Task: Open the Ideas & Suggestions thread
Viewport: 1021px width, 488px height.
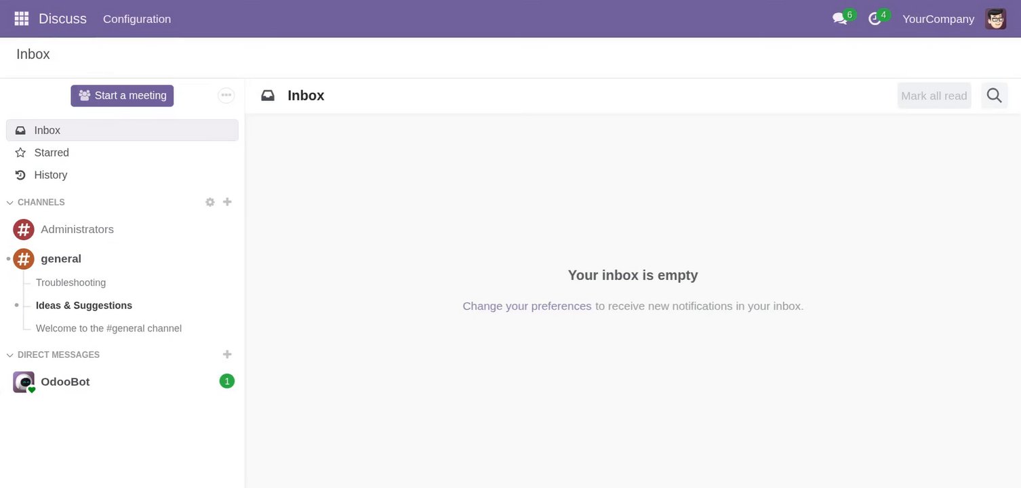Action: (84, 306)
